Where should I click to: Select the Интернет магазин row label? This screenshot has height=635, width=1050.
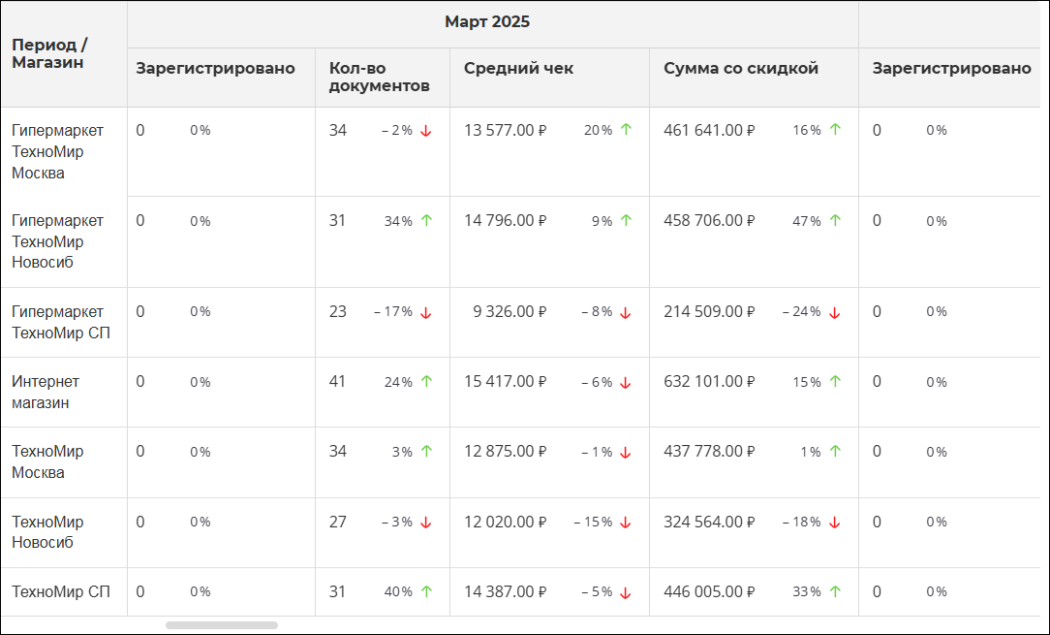click(46, 393)
